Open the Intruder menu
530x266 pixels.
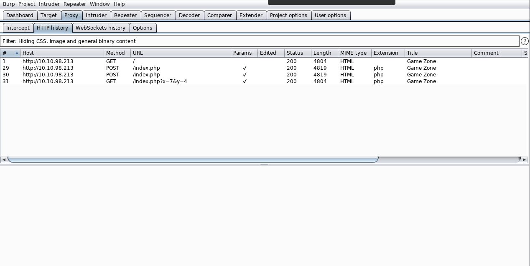point(49,4)
